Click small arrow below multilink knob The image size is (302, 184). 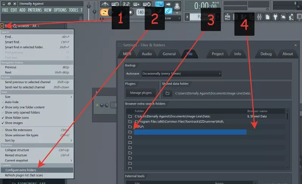pyautogui.click(x=177, y=13)
